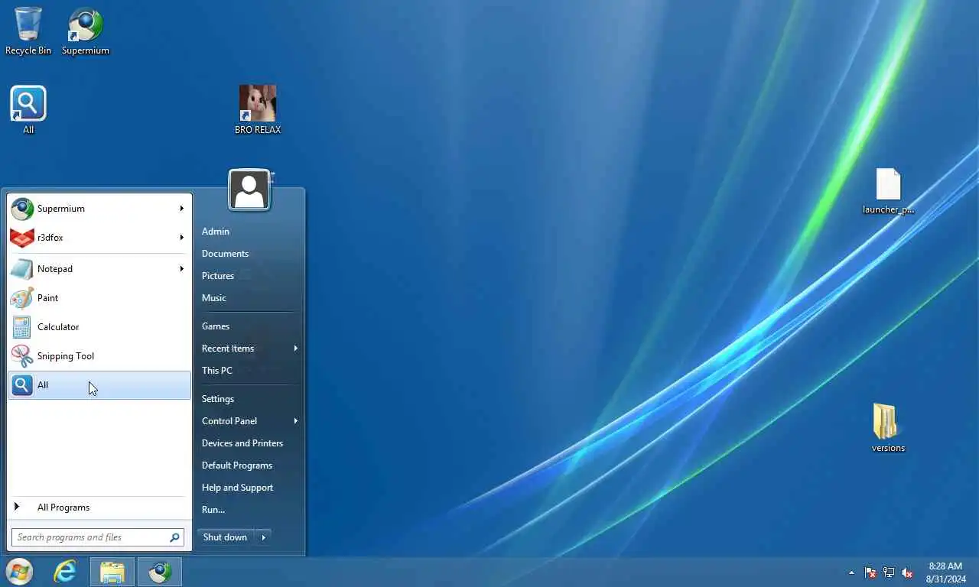Click the search magnifier icon in Start menu
The height and width of the screenshot is (587, 979).
pyautogui.click(x=174, y=537)
